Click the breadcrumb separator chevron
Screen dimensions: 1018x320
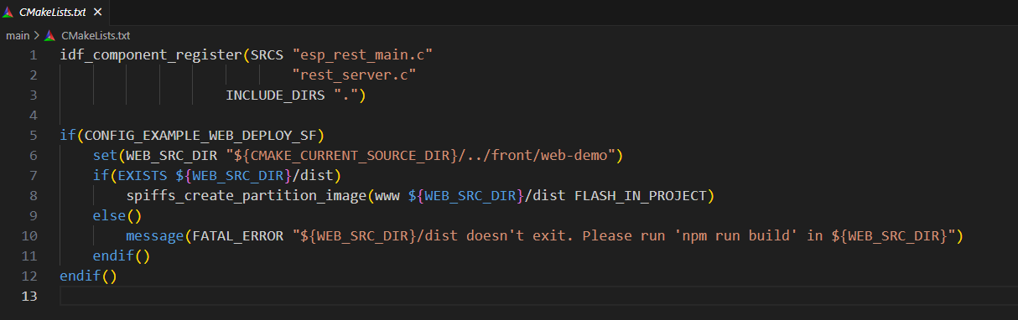37,35
